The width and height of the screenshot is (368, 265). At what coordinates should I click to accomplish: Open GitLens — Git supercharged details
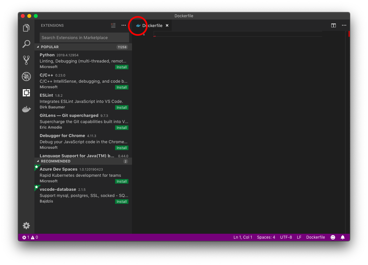pos(83,121)
